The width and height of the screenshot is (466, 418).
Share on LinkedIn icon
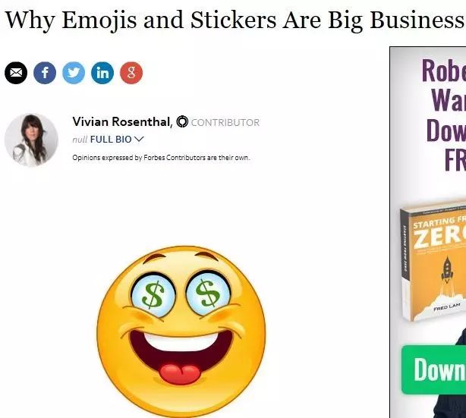click(x=102, y=73)
